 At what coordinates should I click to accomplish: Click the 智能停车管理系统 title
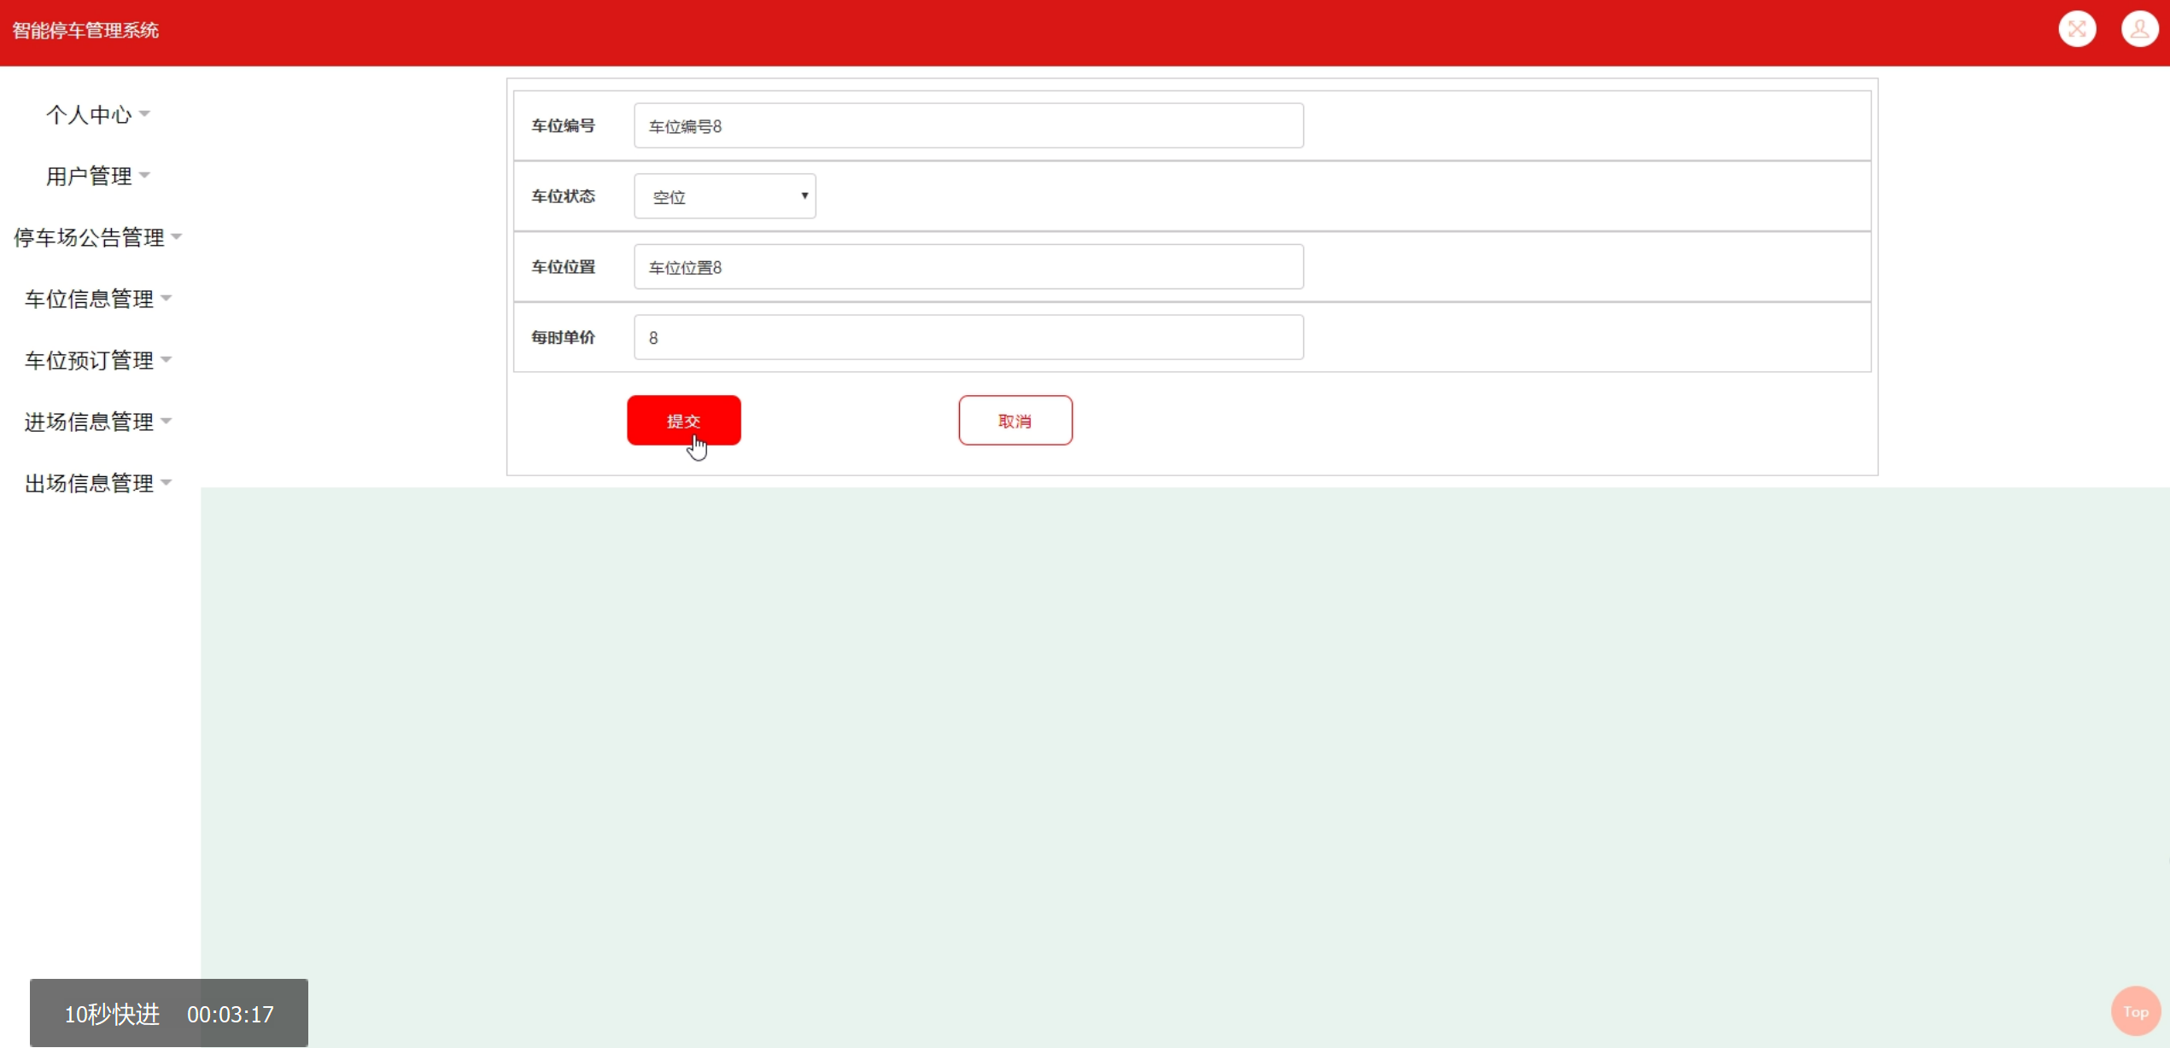click(85, 31)
